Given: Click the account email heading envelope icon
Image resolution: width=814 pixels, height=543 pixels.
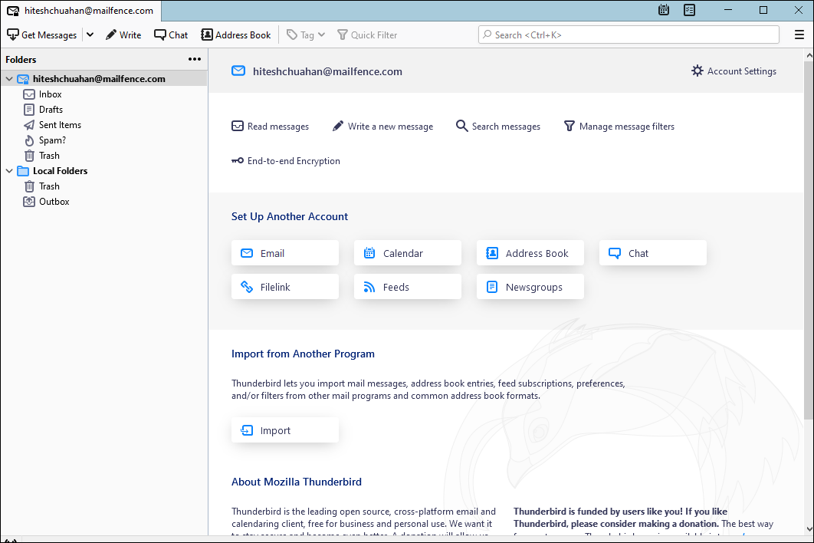Looking at the screenshot, I should click(238, 71).
